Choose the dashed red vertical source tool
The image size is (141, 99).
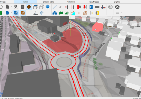(x=85, y=7)
